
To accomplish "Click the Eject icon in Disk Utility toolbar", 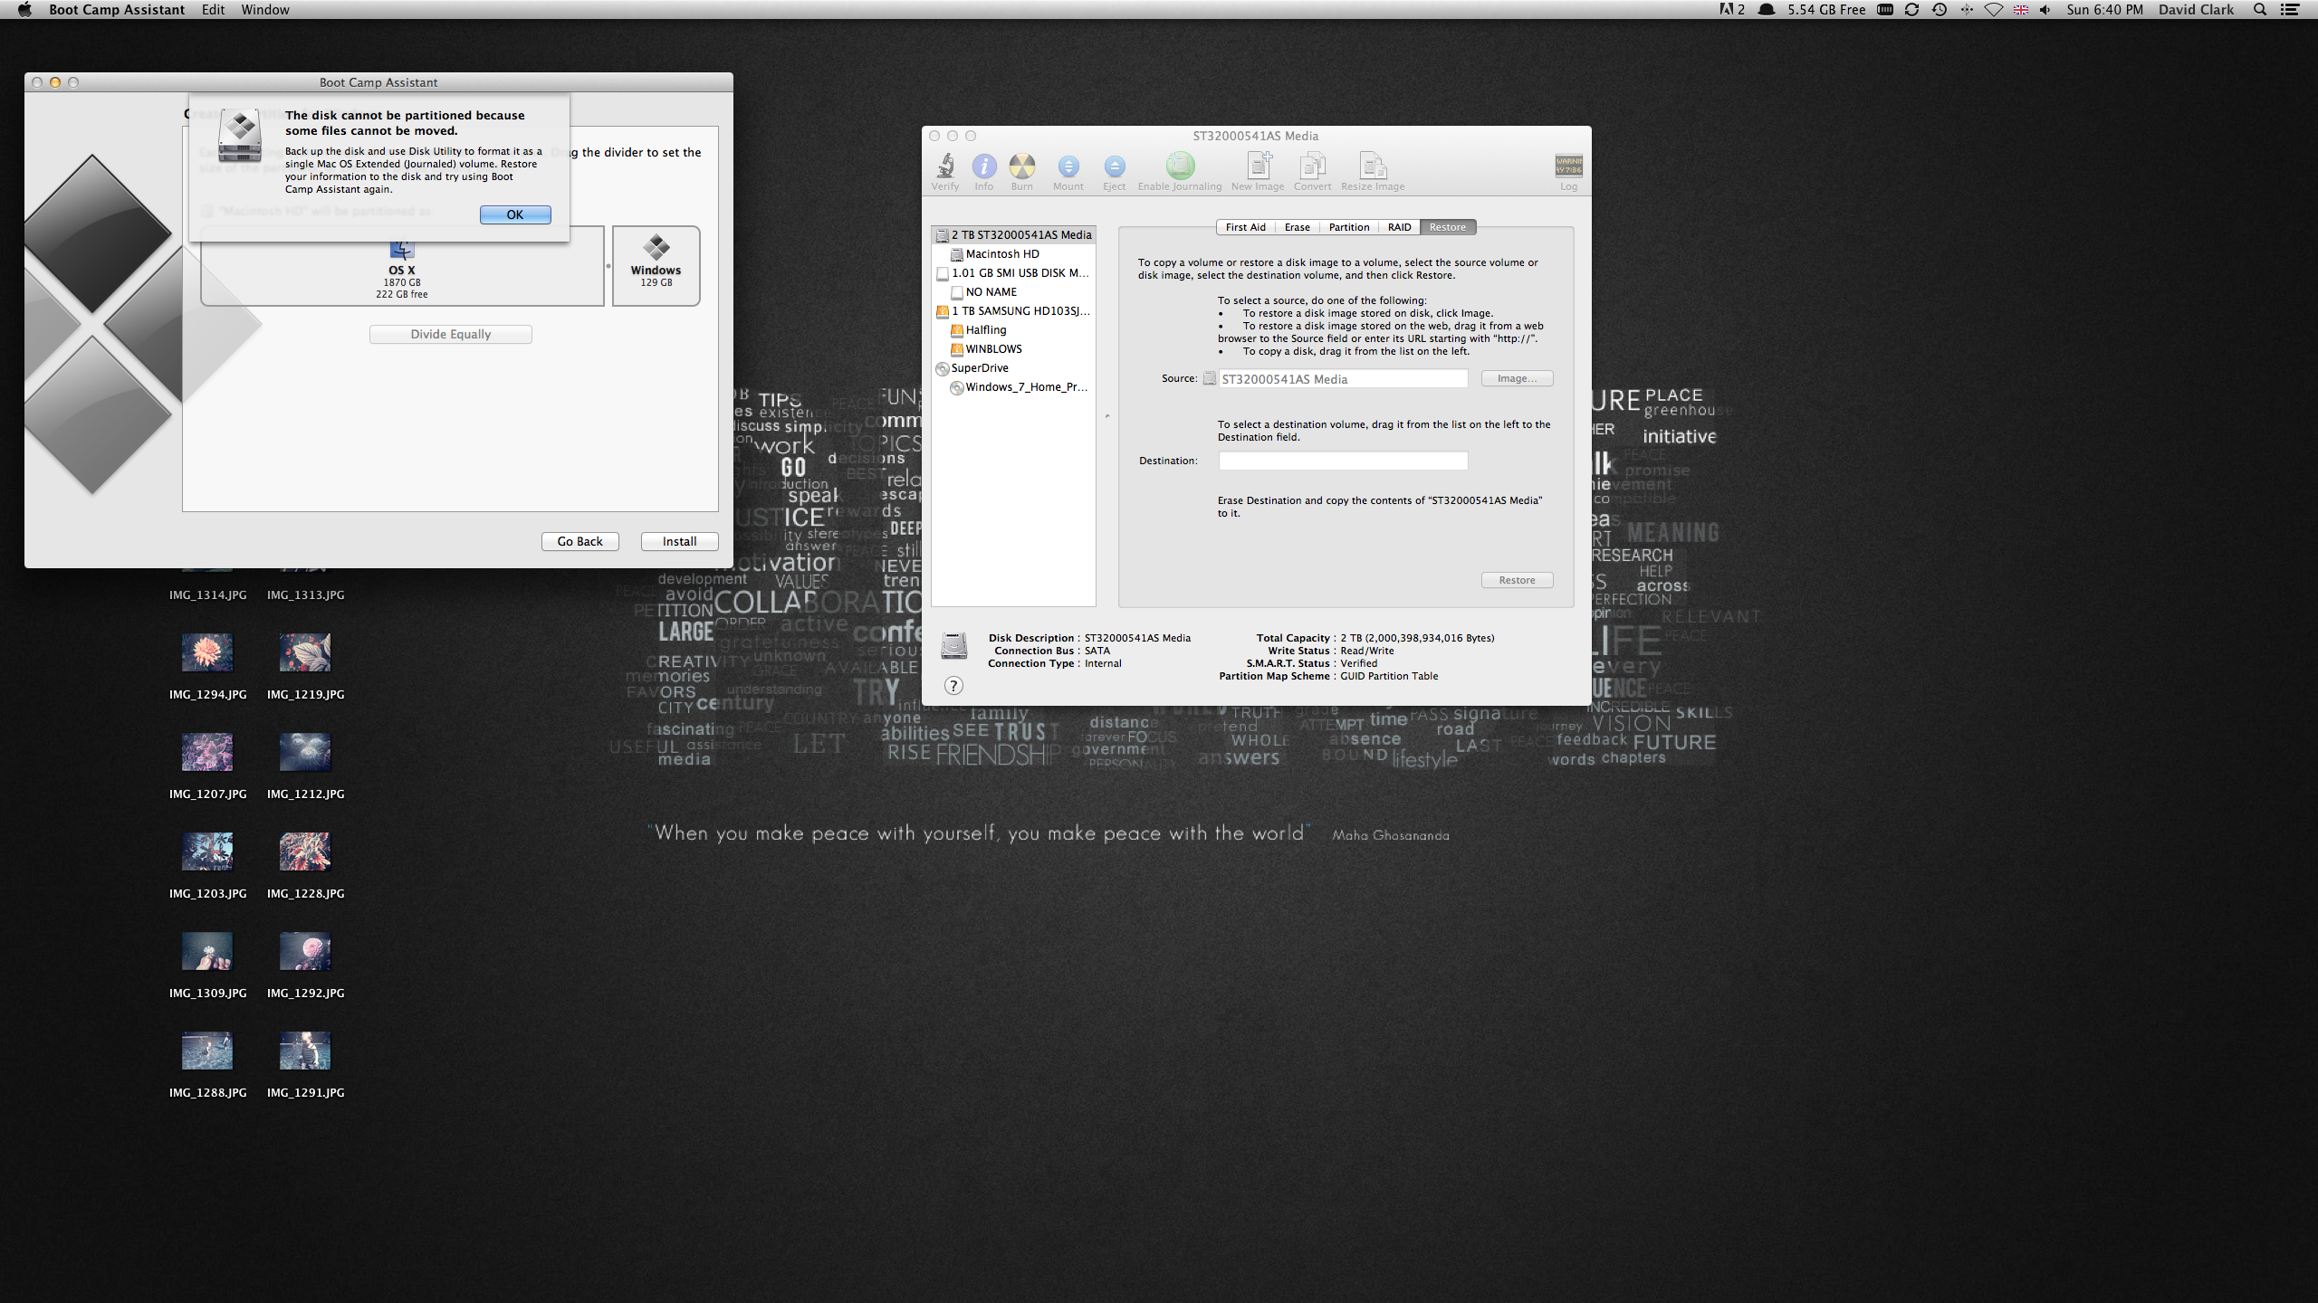I will 1114,172.
